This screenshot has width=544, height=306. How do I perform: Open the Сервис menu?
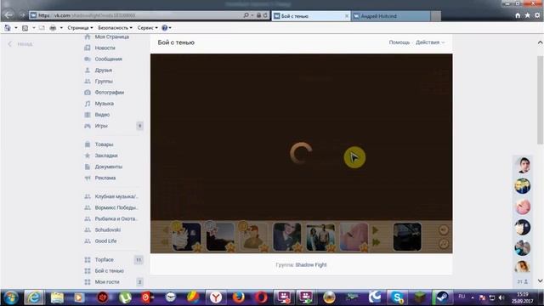tap(147, 28)
